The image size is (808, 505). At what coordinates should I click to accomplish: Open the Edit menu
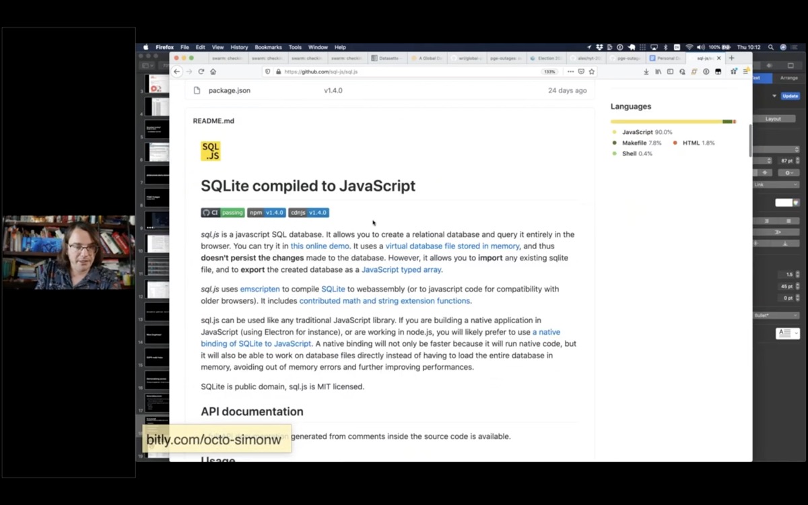point(200,47)
